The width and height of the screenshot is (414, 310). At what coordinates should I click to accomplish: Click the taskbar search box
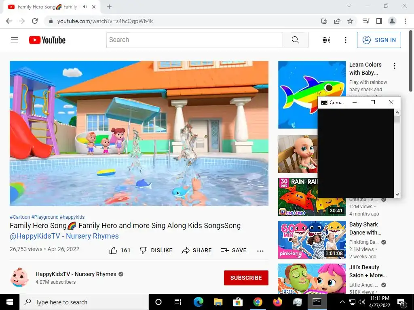point(84,302)
